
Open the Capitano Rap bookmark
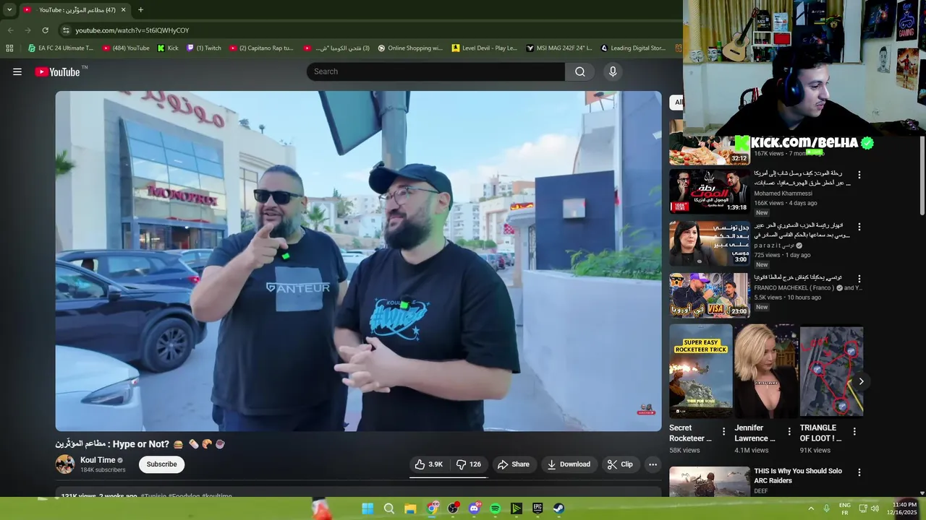click(x=262, y=48)
